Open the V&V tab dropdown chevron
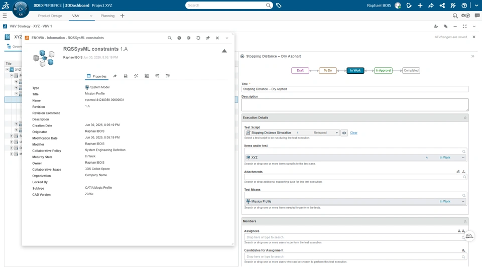482x271 pixels. [x=91, y=16]
